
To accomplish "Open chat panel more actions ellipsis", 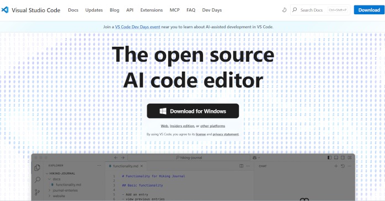I will (349, 166).
